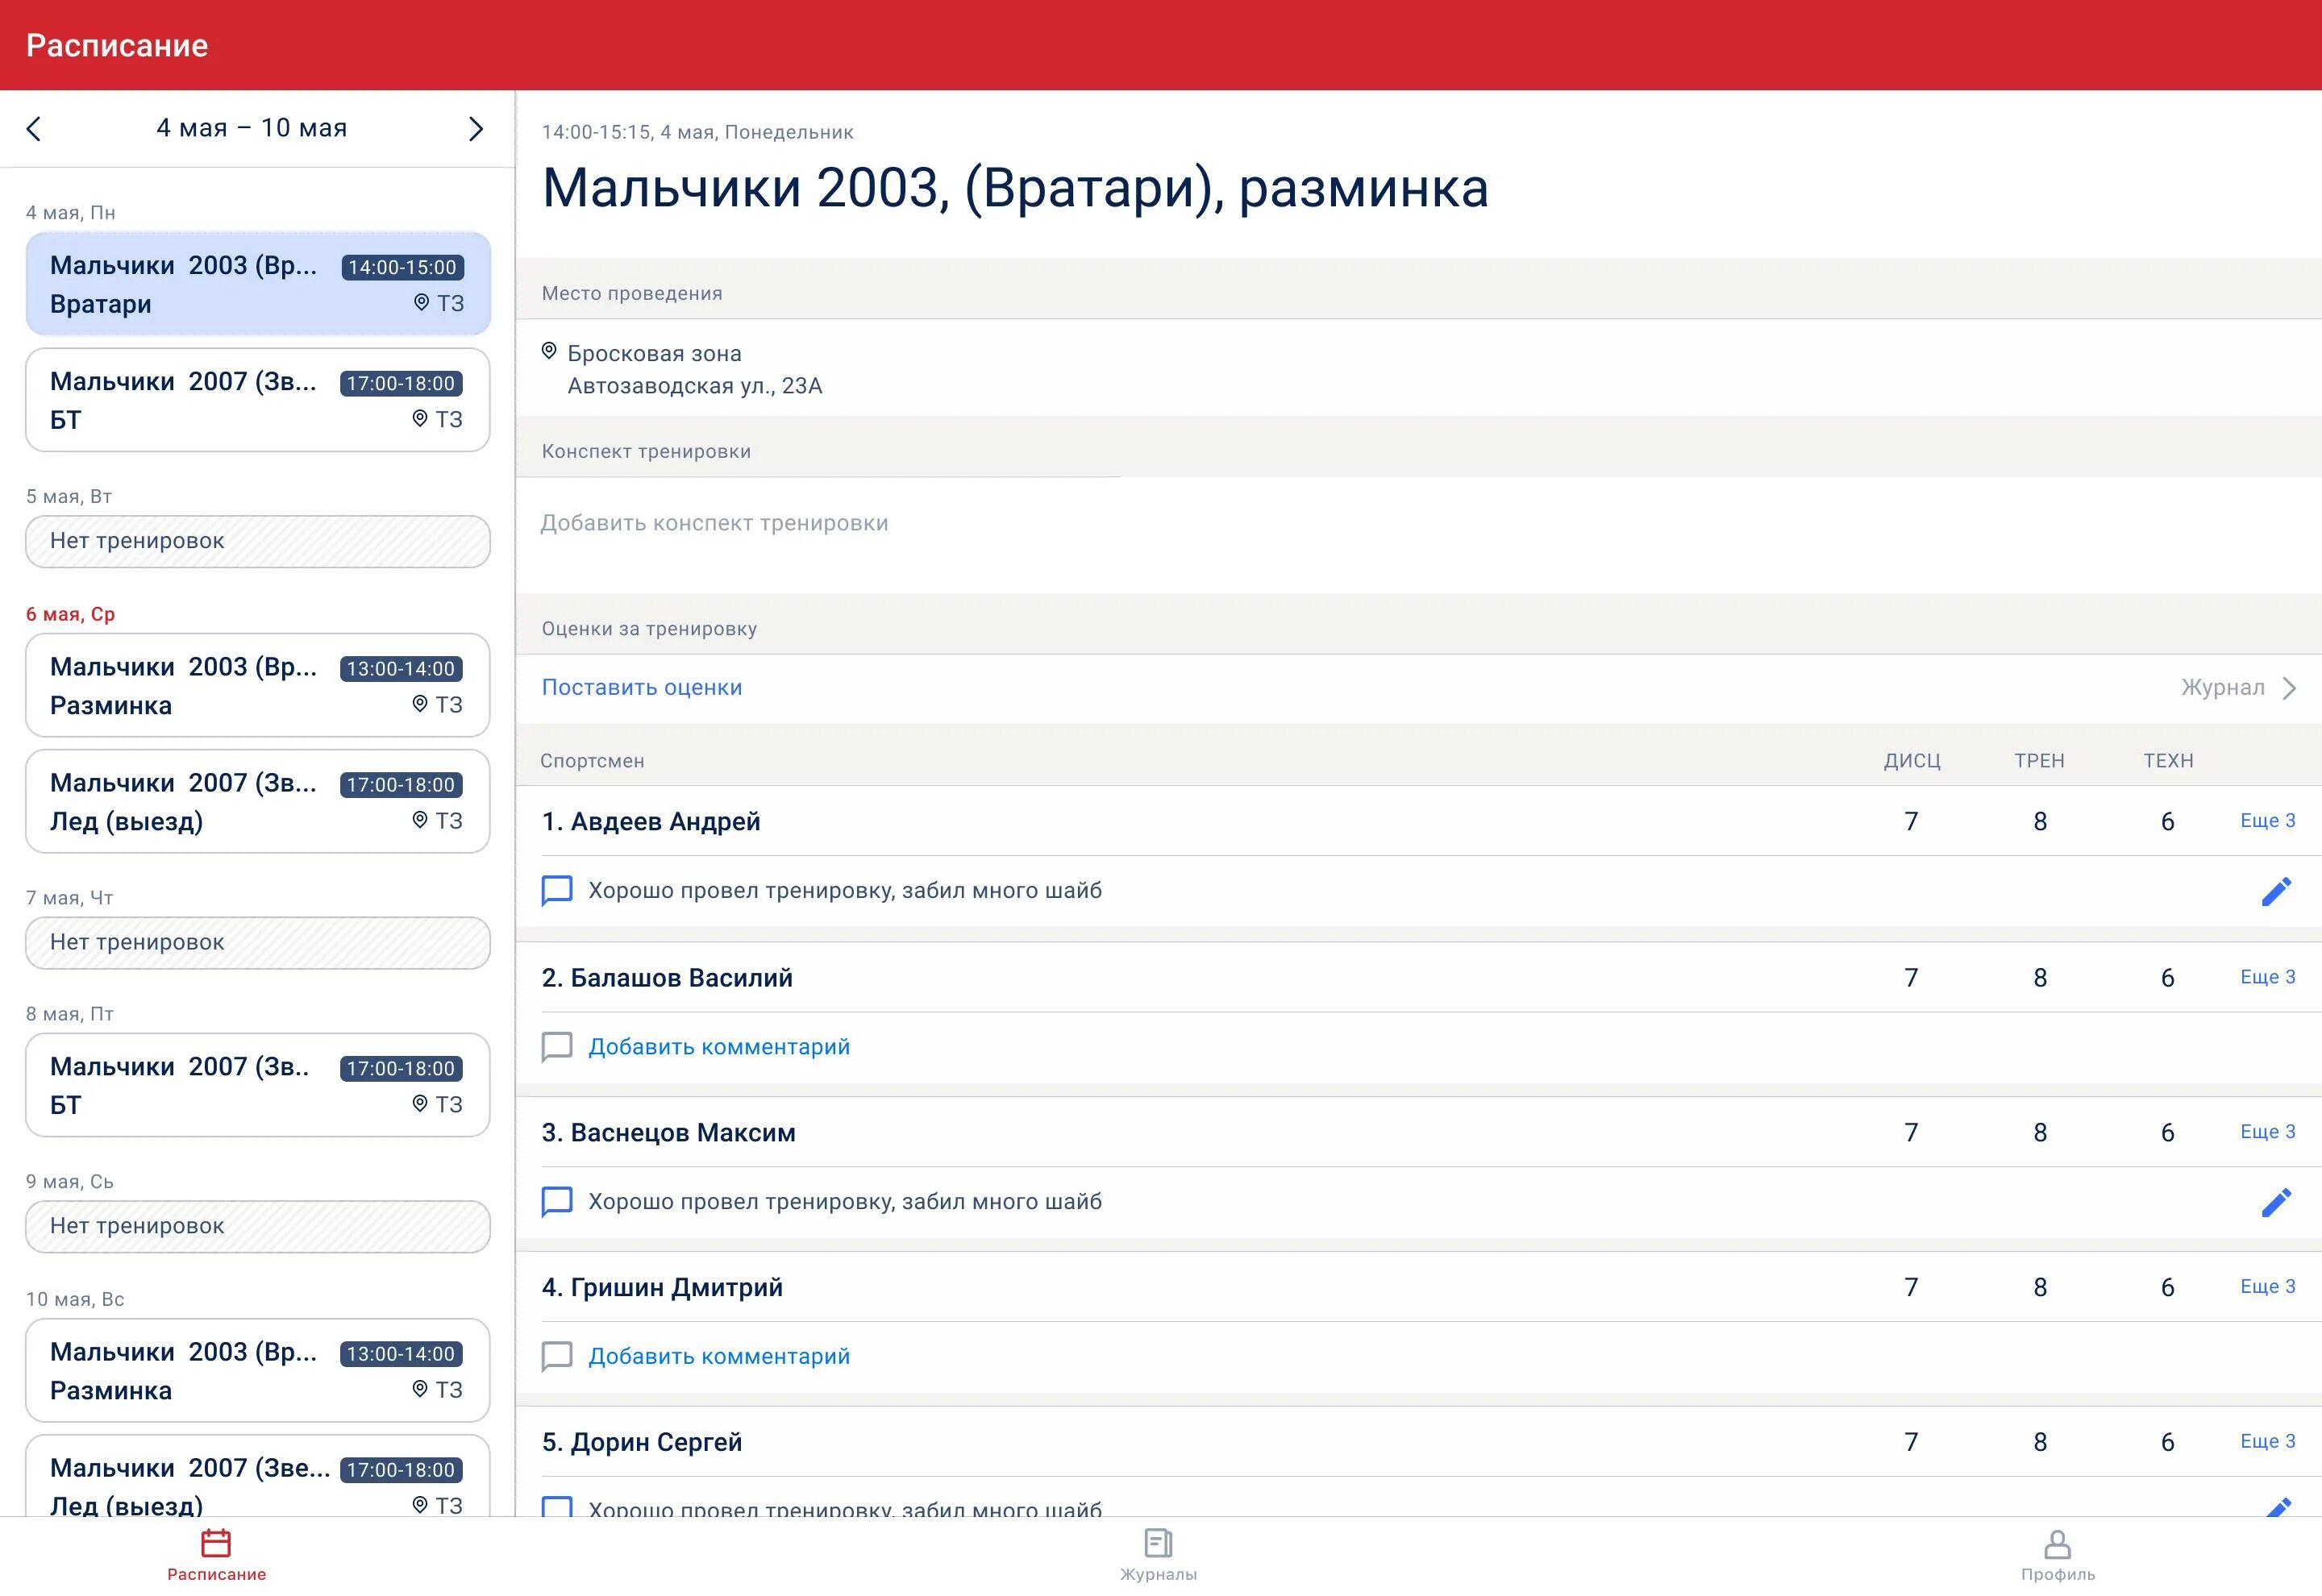Add comment for Балашов Василий

pyautogui.click(x=718, y=1047)
